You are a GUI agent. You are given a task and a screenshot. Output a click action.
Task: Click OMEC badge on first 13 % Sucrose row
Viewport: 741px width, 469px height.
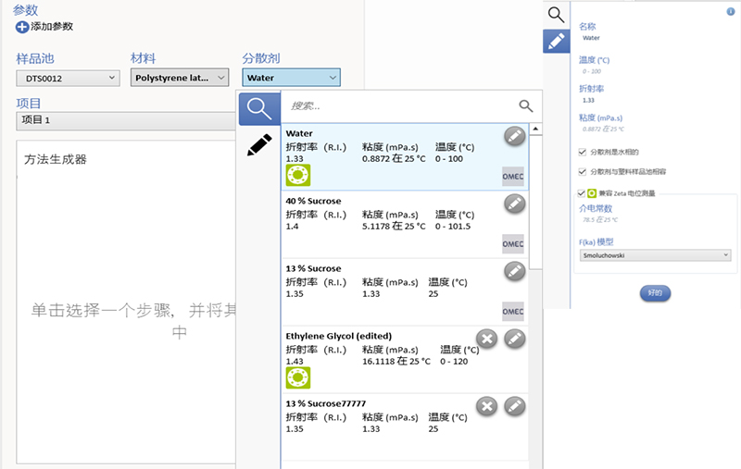tap(513, 312)
